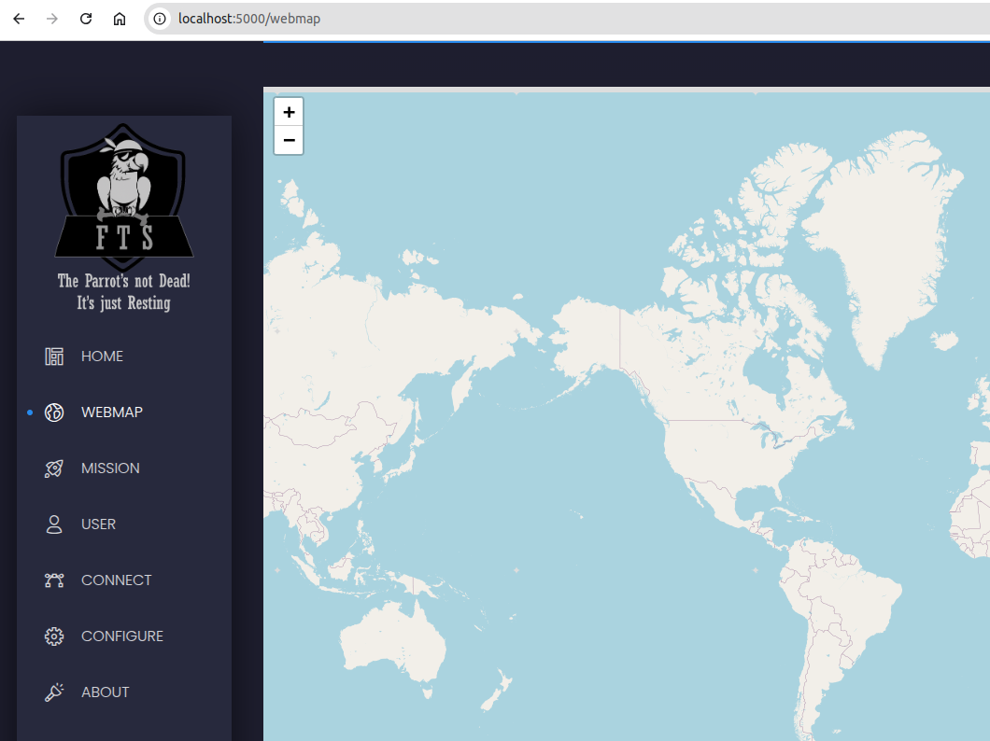Zoom out the map with minus button
990x741 pixels.
[290, 140]
